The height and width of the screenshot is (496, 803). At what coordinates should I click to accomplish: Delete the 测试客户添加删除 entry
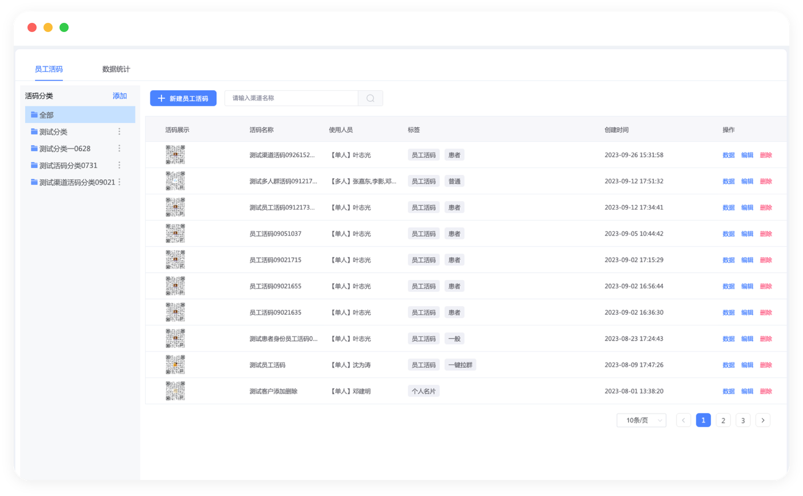[766, 391]
